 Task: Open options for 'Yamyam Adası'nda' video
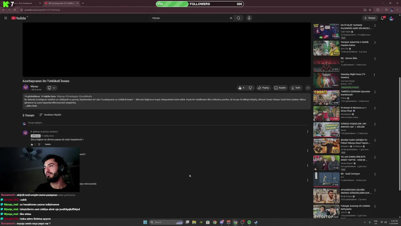coord(375,43)
